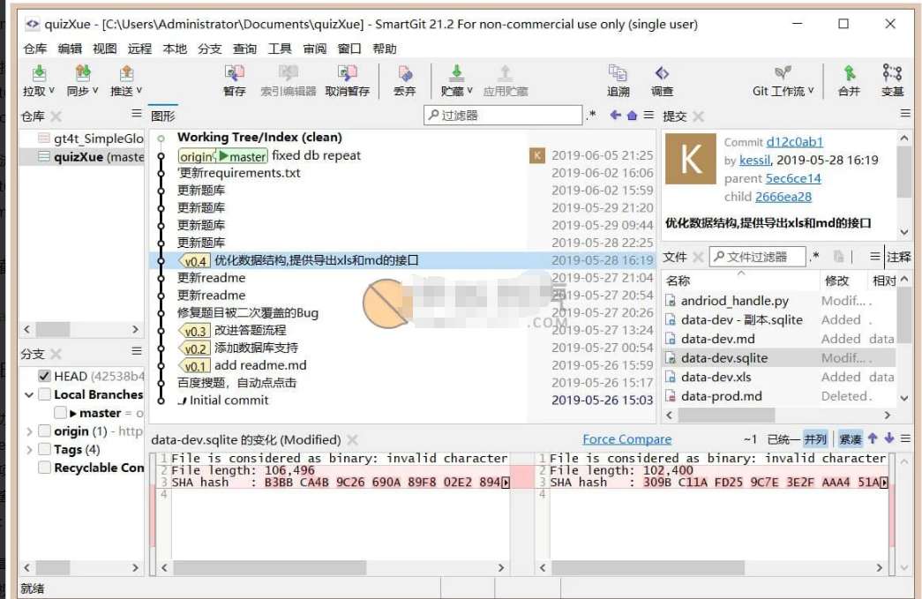
Task: Open the Stash (贮藏) dropdown arrow
Action: pyautogui.click(x=469, y=91)
